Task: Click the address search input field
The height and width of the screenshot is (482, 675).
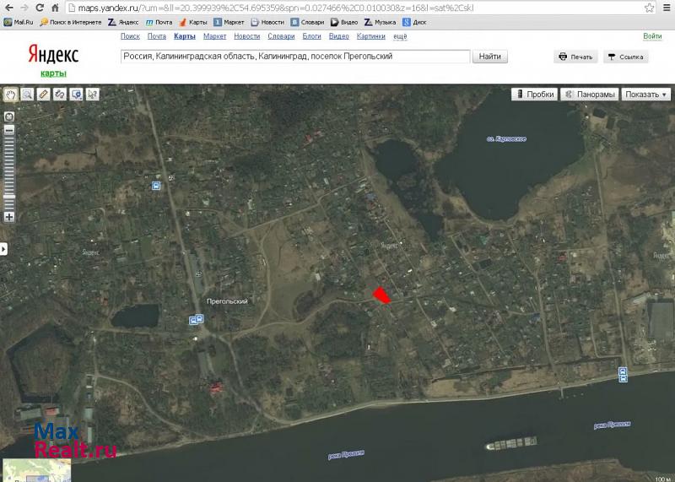Action: tap(294, 57)
